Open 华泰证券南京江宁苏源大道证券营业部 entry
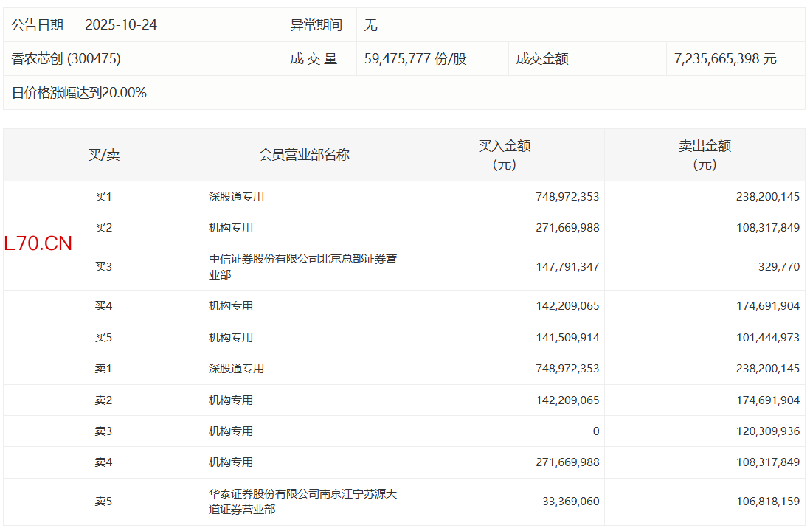The width and height of the screenshot is (810, 531). pyautogui.click(x=302, y=502)
